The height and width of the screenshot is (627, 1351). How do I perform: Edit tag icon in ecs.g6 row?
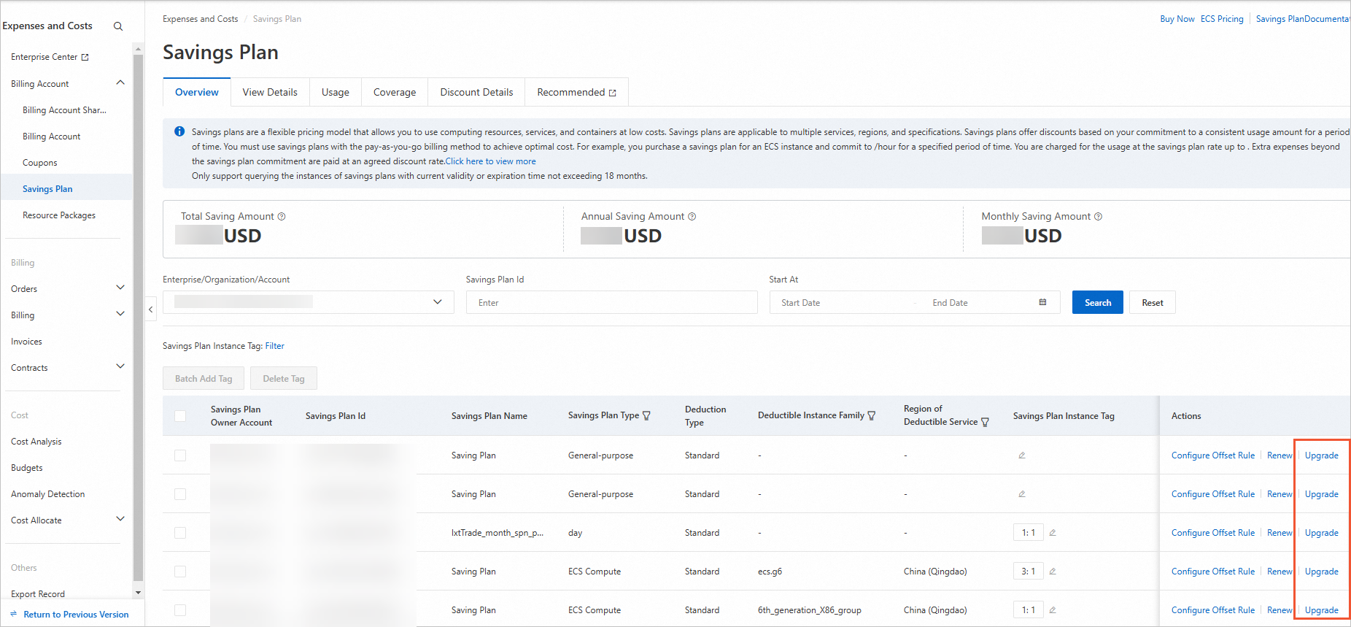pyautogui.click(x=1053, y=572)
